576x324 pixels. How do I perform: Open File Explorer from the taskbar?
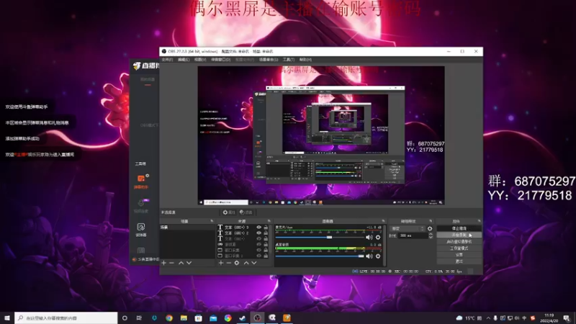(184, 318)
